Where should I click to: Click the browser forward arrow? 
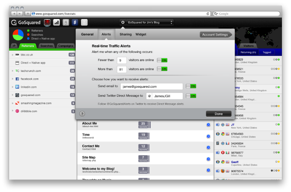(20, 13)
